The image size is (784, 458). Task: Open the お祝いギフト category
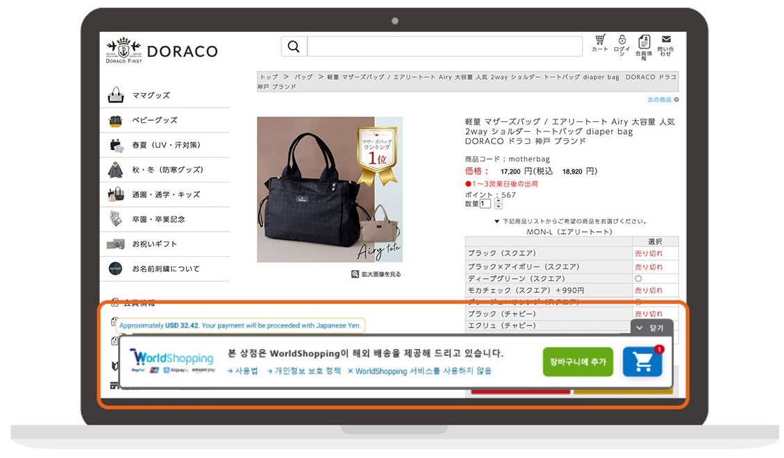tap(154, 244)
